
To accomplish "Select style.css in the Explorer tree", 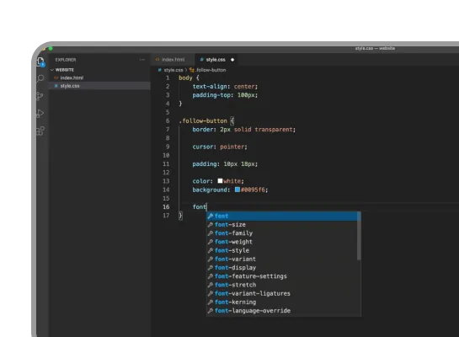I will (99, 86).
